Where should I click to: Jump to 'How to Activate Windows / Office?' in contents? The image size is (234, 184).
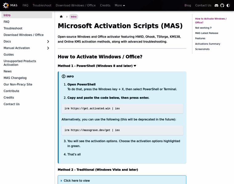click(211, 21)
